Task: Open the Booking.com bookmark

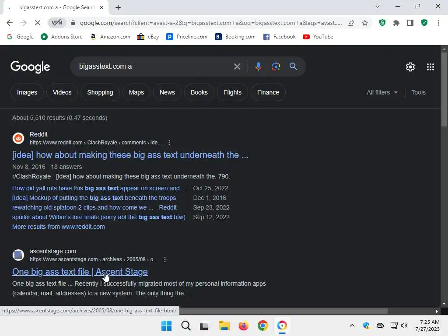Action: pos(235,37)
